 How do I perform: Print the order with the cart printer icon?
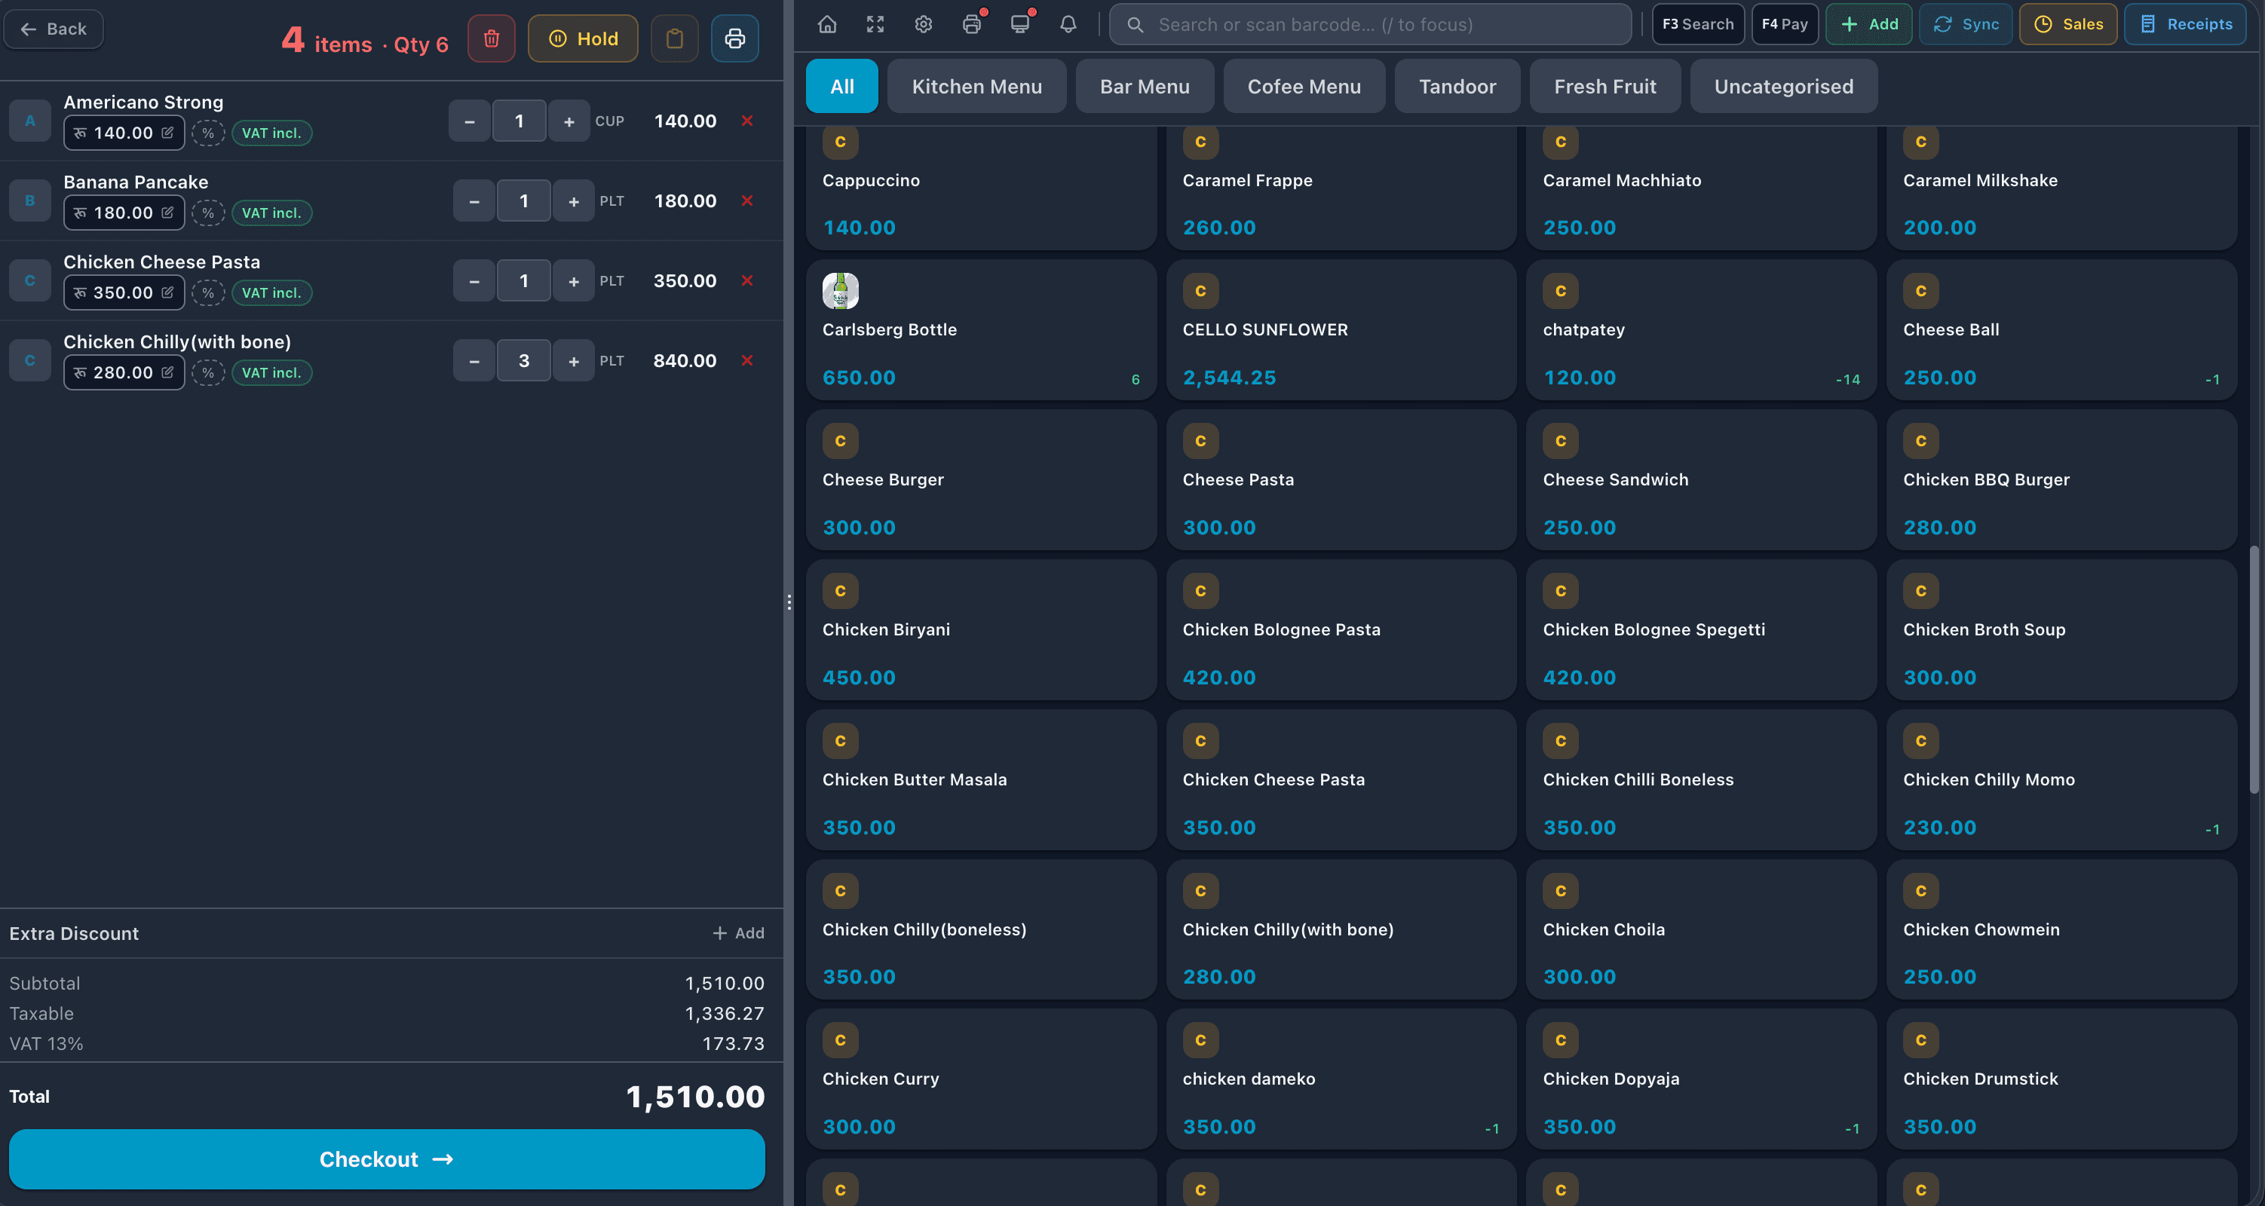(735, 38)
